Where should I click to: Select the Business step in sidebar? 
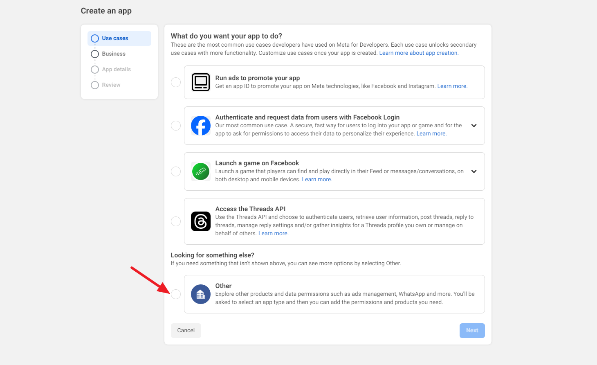coord(95,54)
